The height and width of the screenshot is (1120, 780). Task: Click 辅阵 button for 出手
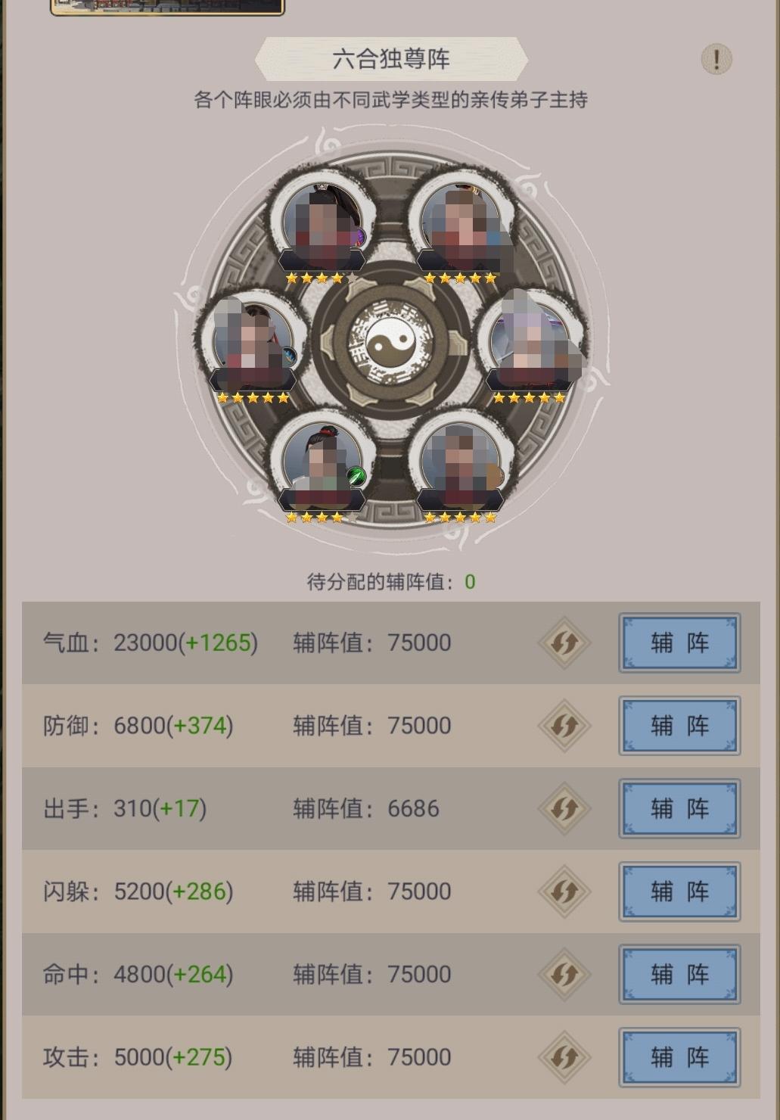pyautogui.click(x=679, y=809)
